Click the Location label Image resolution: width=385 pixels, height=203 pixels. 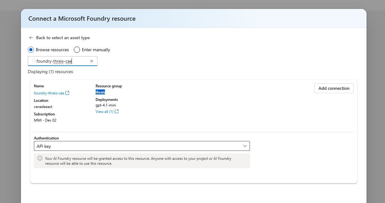click(41, 101)
